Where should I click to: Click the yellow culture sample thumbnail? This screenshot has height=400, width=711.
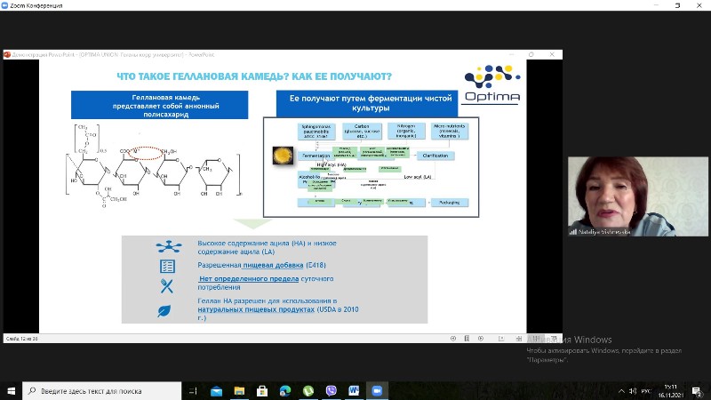tap(283, 156)
